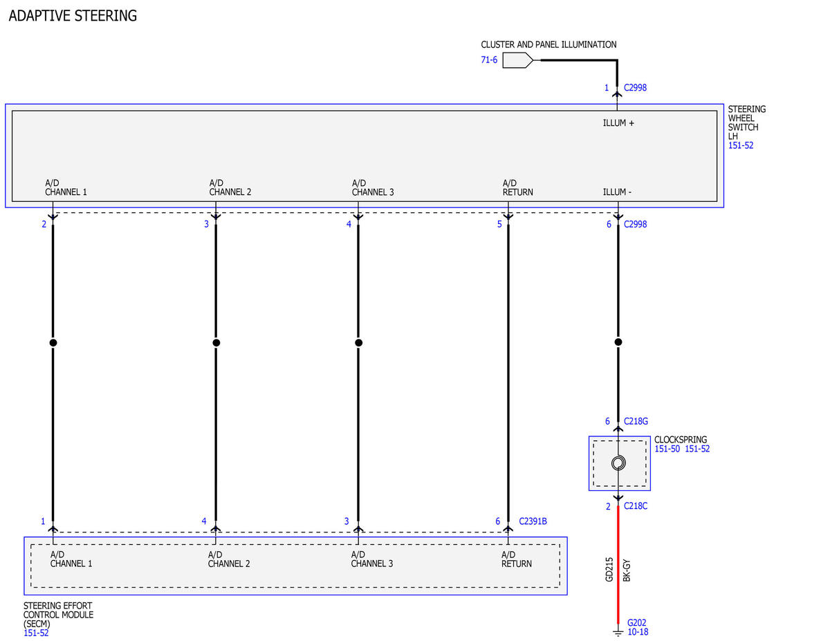Open the C2391B connector reference
830x641 pixels.
coord(533,521)
